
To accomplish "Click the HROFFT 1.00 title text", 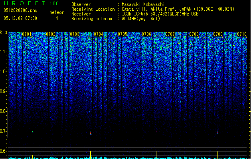I will (32, 3).
